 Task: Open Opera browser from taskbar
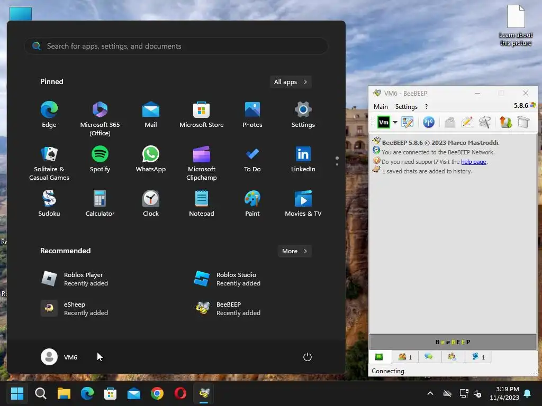tap(180, 393)
